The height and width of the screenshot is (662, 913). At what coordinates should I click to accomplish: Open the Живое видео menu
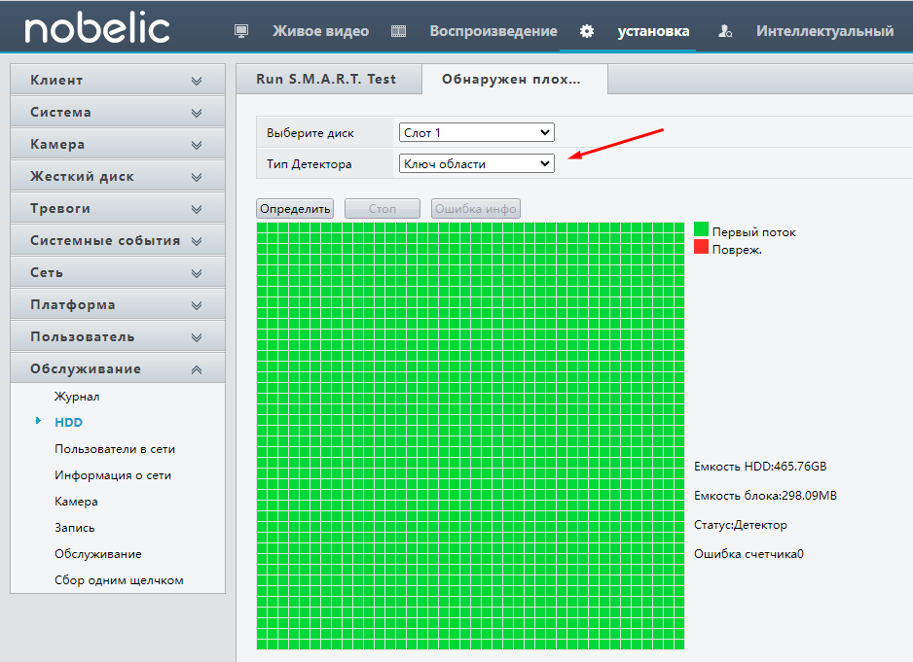tap(320, 31)
